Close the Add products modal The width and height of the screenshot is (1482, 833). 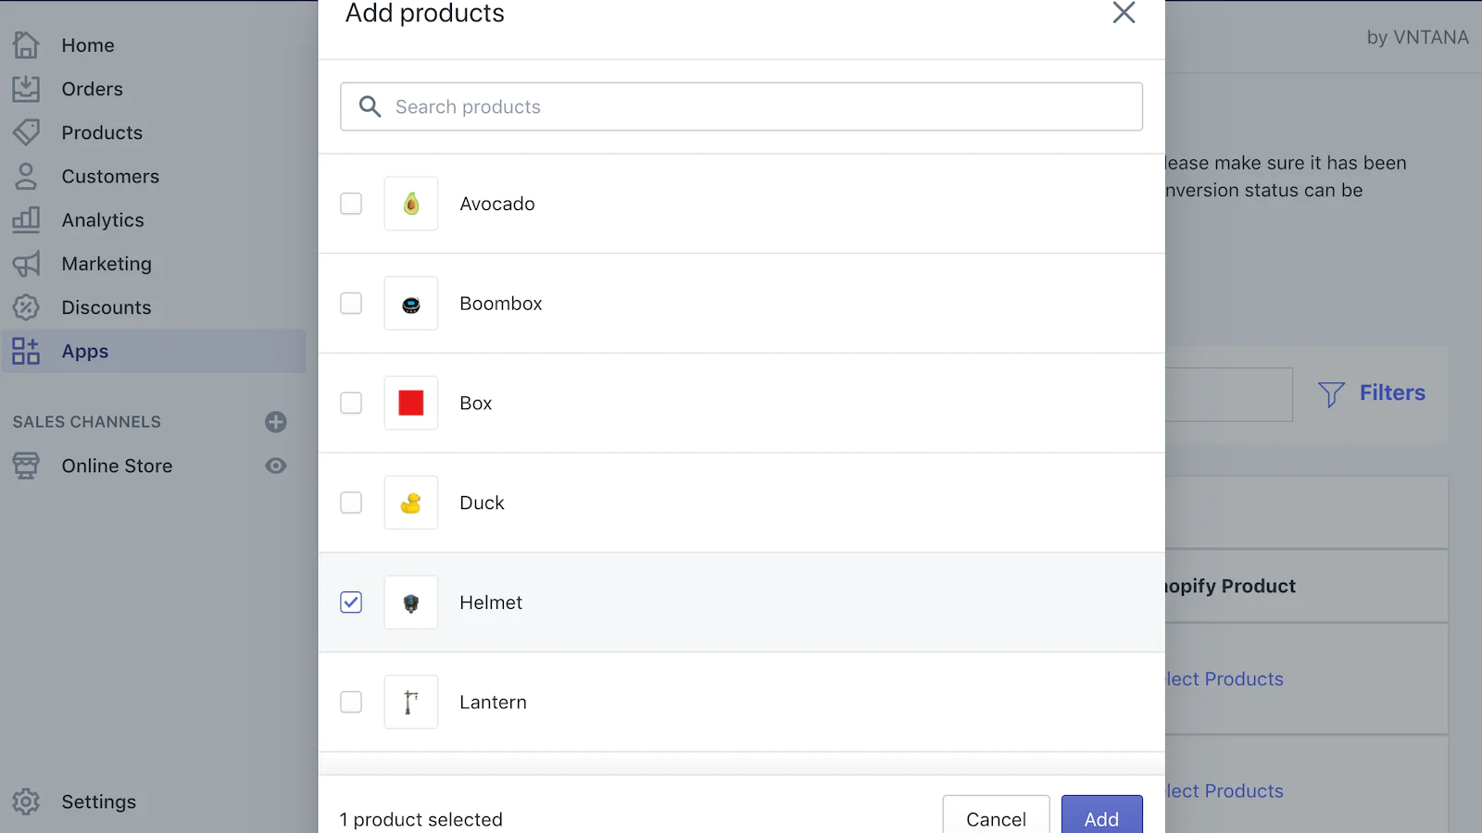coord(1124,13)
